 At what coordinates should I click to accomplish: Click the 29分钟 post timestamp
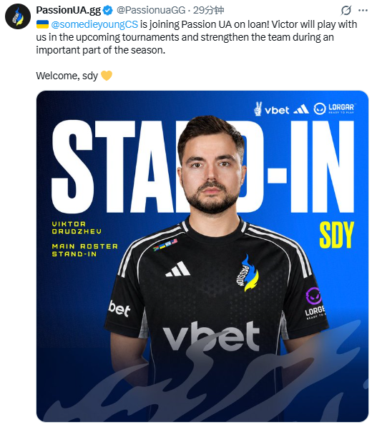click(x=208, y=10)
